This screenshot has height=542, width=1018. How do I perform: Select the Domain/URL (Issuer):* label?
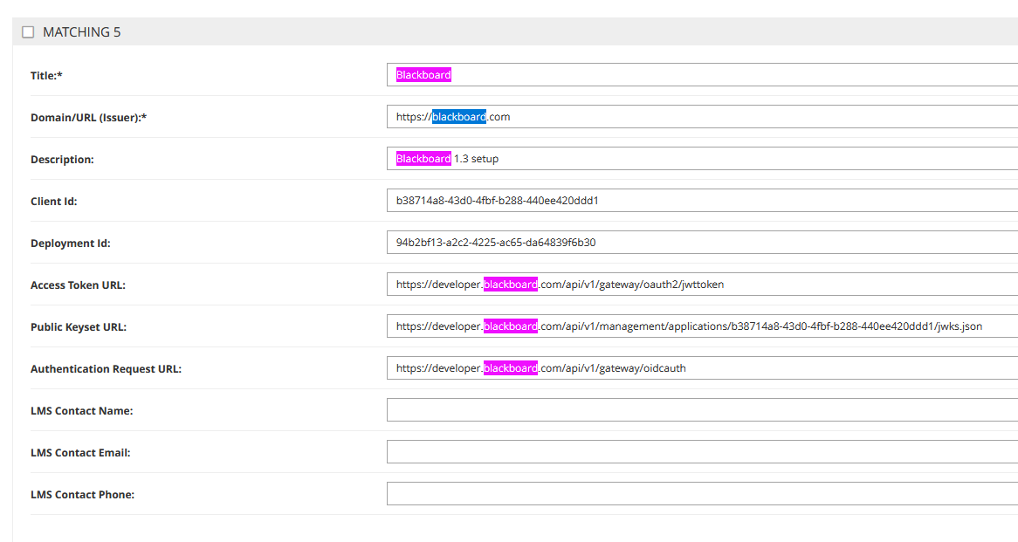(x=89, y=118)
